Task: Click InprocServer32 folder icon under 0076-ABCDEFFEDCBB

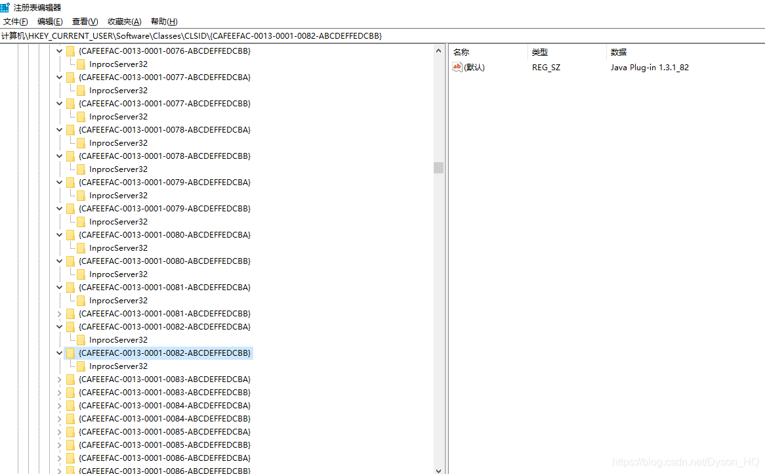Action: coord(81,64)
